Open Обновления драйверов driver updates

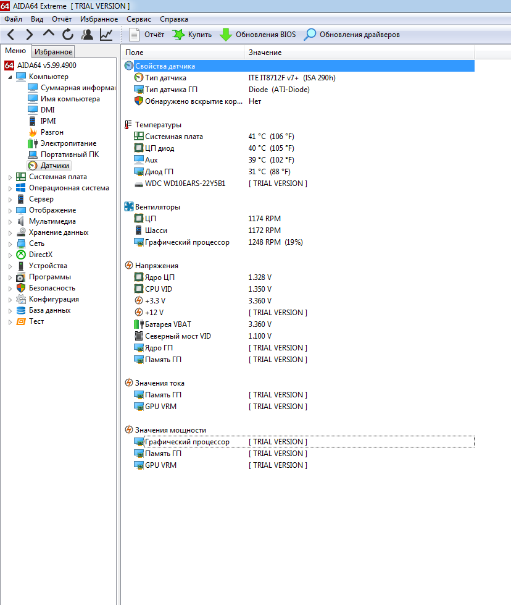[351, 35]
